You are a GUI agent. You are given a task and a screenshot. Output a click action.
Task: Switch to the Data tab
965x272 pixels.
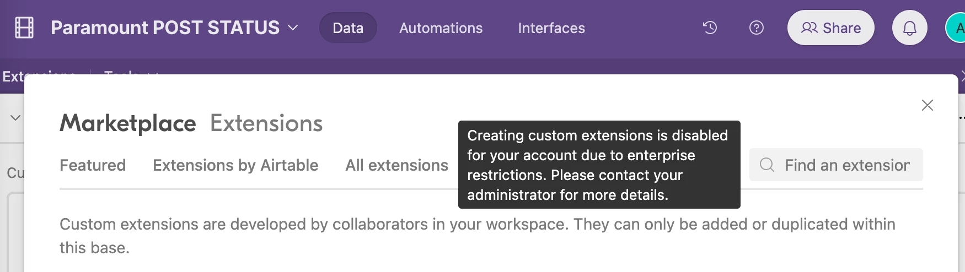tap(348, 28)
